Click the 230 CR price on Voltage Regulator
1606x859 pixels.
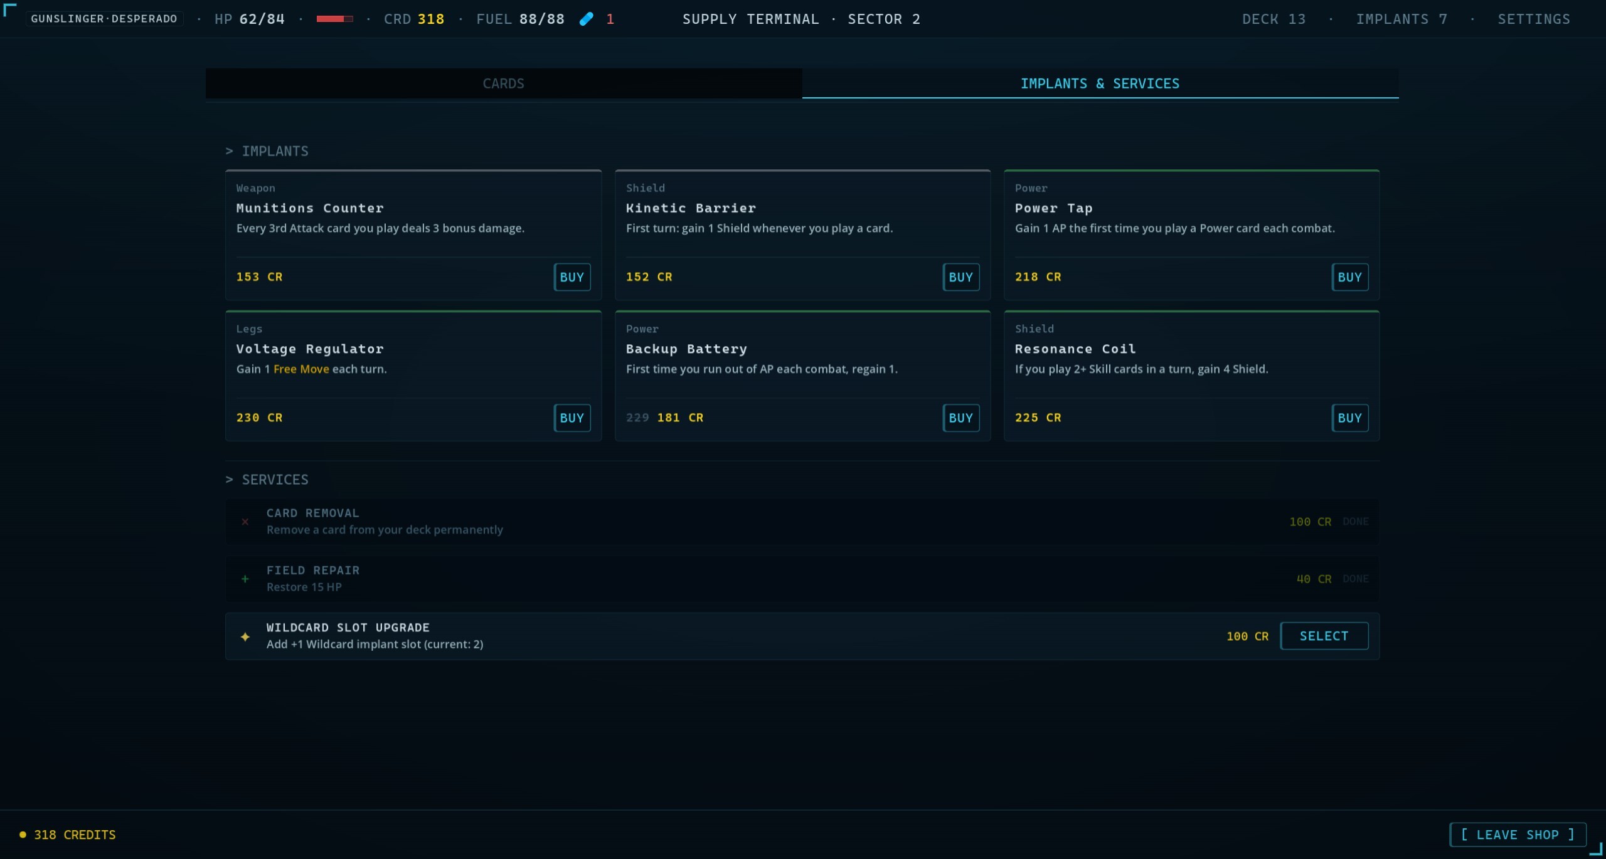(x=259, y=418)
